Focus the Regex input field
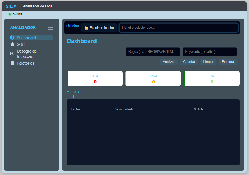This screenshot has height=175, width=249. [x=153, y=52]
